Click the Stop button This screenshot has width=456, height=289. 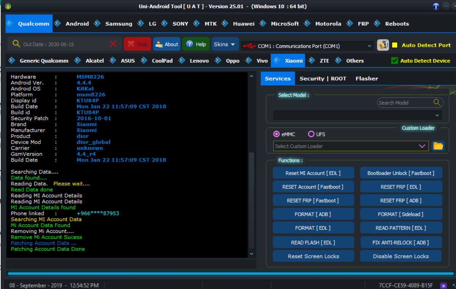(137, 44)
